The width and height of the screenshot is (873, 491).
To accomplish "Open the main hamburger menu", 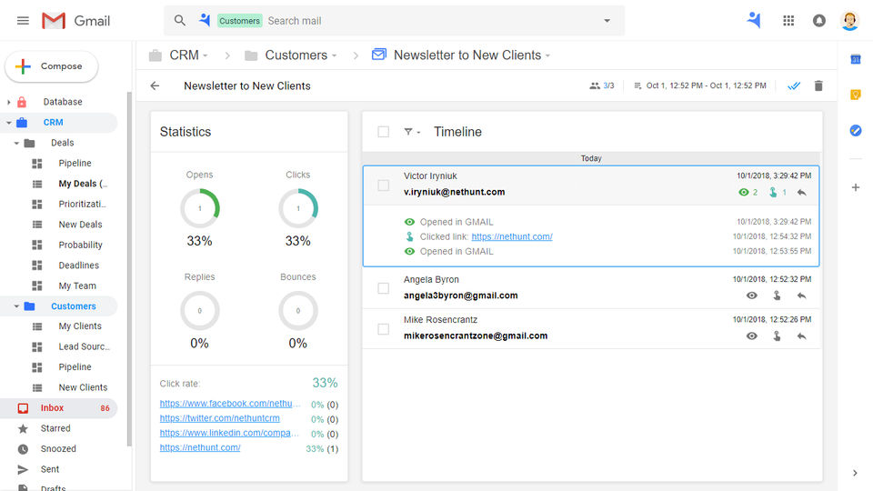I will click(x=23, y=21).
